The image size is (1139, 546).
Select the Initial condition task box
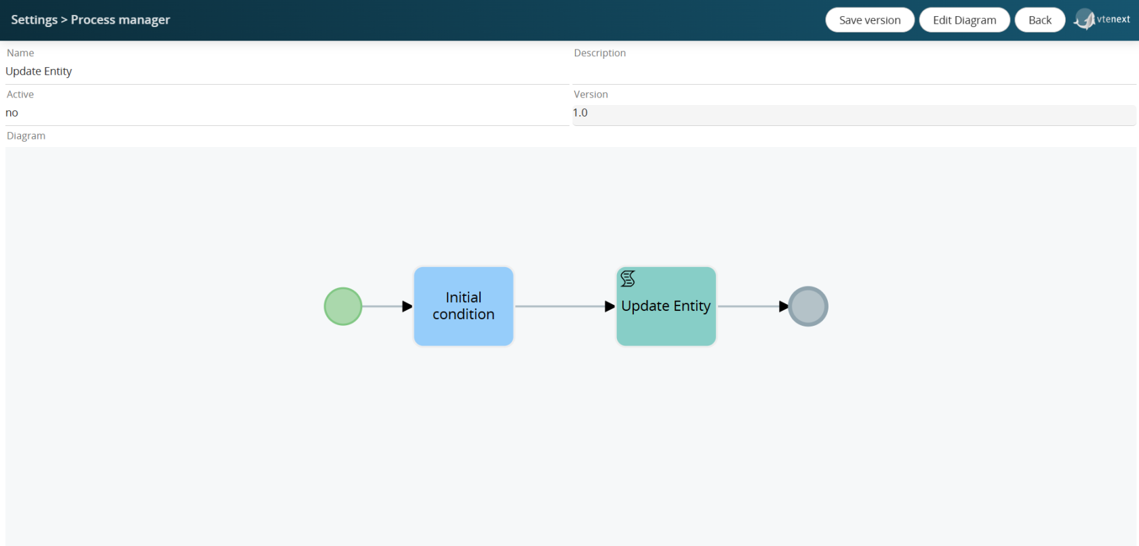pos(464,306)
